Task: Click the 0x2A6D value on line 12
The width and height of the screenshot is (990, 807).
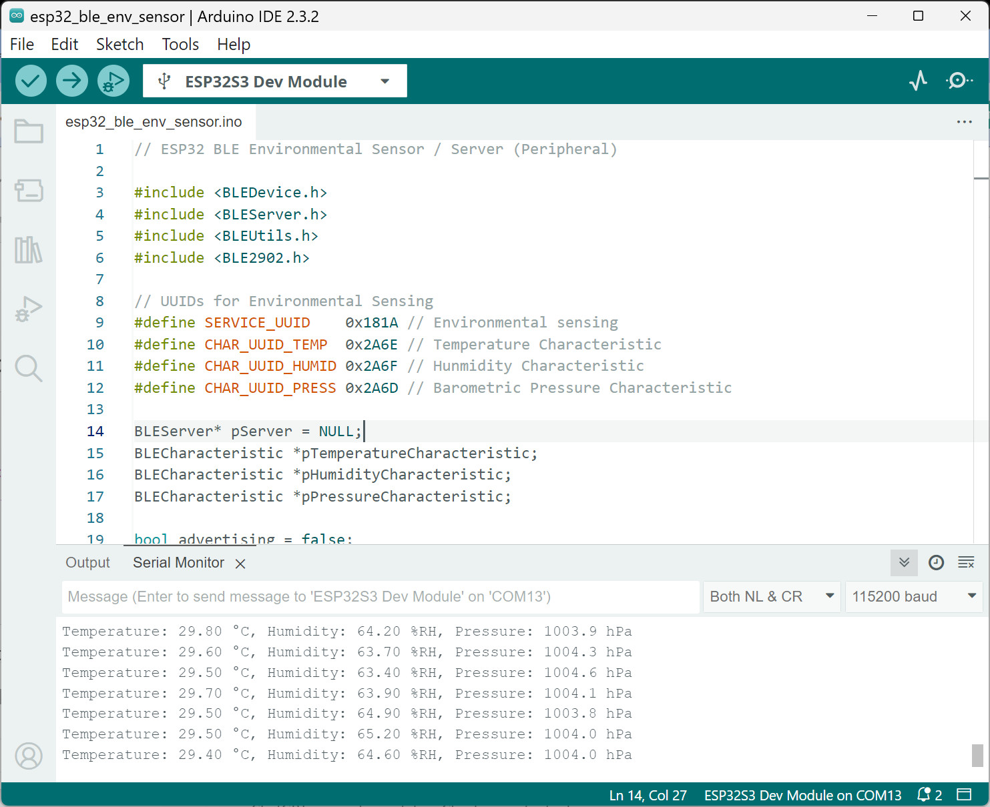Action: coord(372,388)
